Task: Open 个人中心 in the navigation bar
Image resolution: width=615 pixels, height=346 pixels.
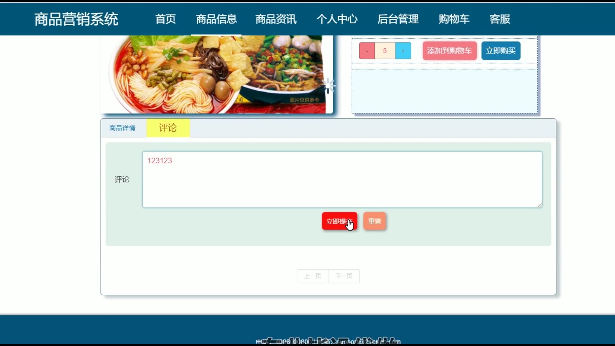Action: 337,19
